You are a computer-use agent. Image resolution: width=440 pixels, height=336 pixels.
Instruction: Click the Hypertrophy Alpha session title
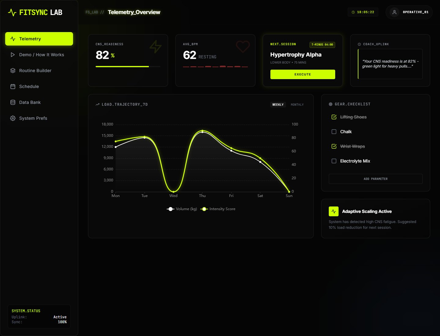click(296, 55)
